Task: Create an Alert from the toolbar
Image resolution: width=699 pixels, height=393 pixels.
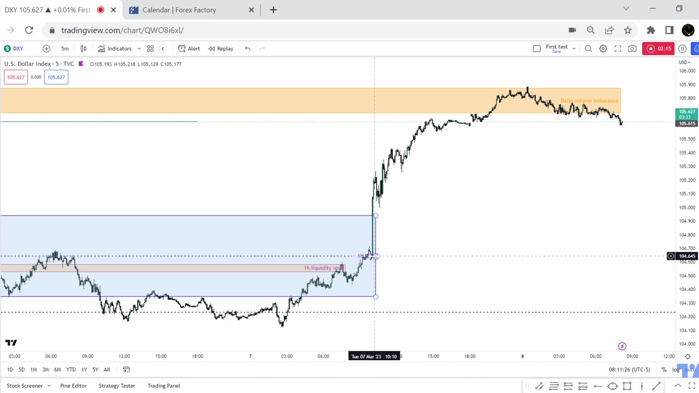Action: (x=189, y=49)
